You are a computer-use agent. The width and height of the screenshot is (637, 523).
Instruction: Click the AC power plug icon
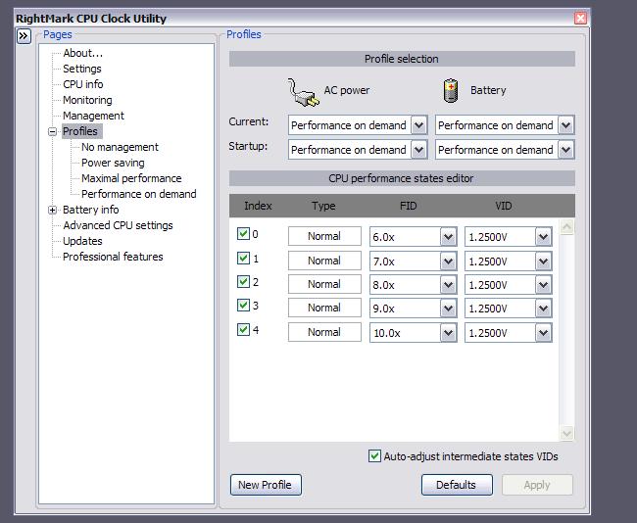click(304, 92)
